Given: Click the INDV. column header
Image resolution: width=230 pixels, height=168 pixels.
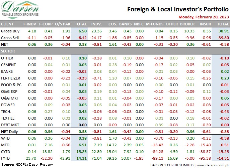Looking at the screenshot, I should click(x=96, y=24).
